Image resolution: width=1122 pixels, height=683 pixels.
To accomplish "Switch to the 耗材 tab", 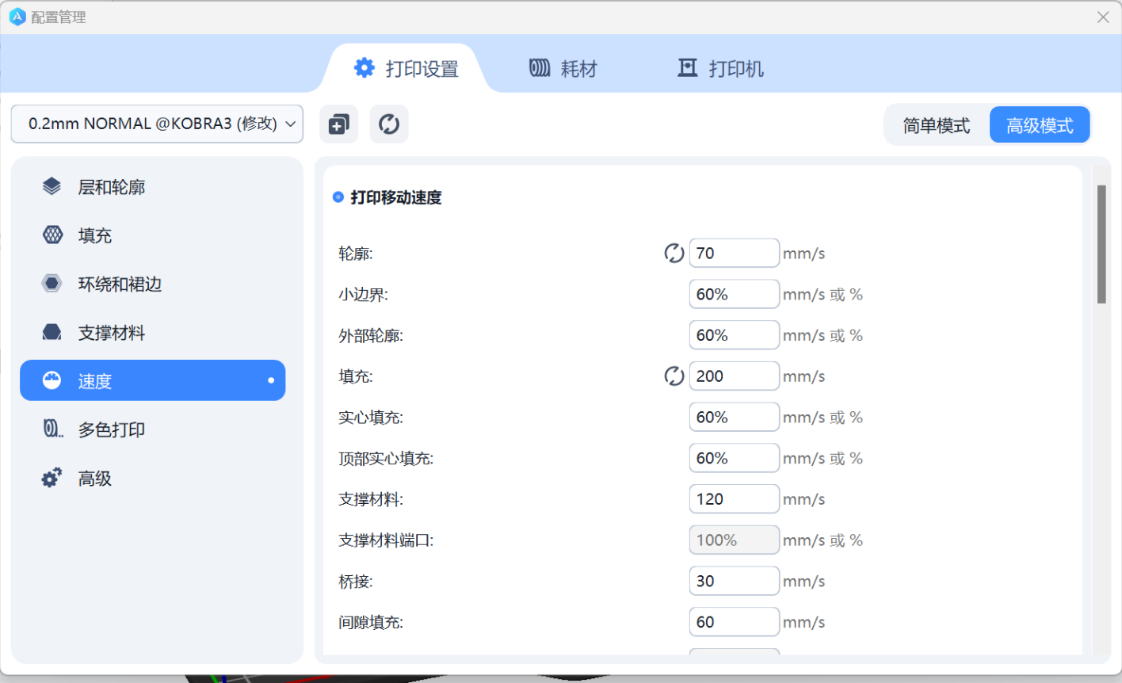I will [563, 69].
